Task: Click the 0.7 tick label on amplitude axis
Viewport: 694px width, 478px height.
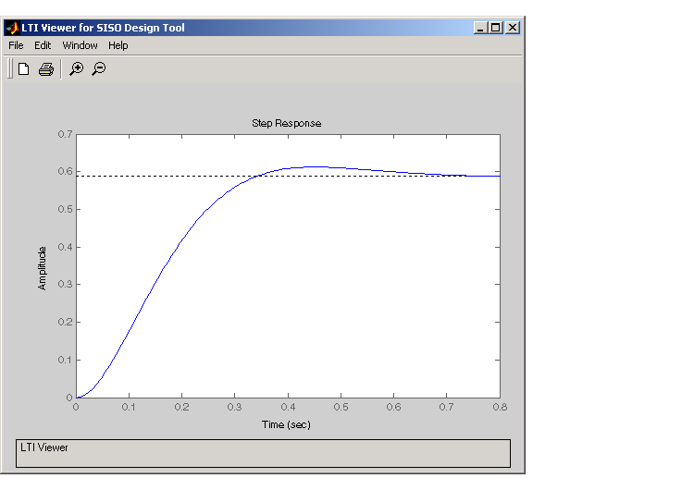Action: (65, 134)
